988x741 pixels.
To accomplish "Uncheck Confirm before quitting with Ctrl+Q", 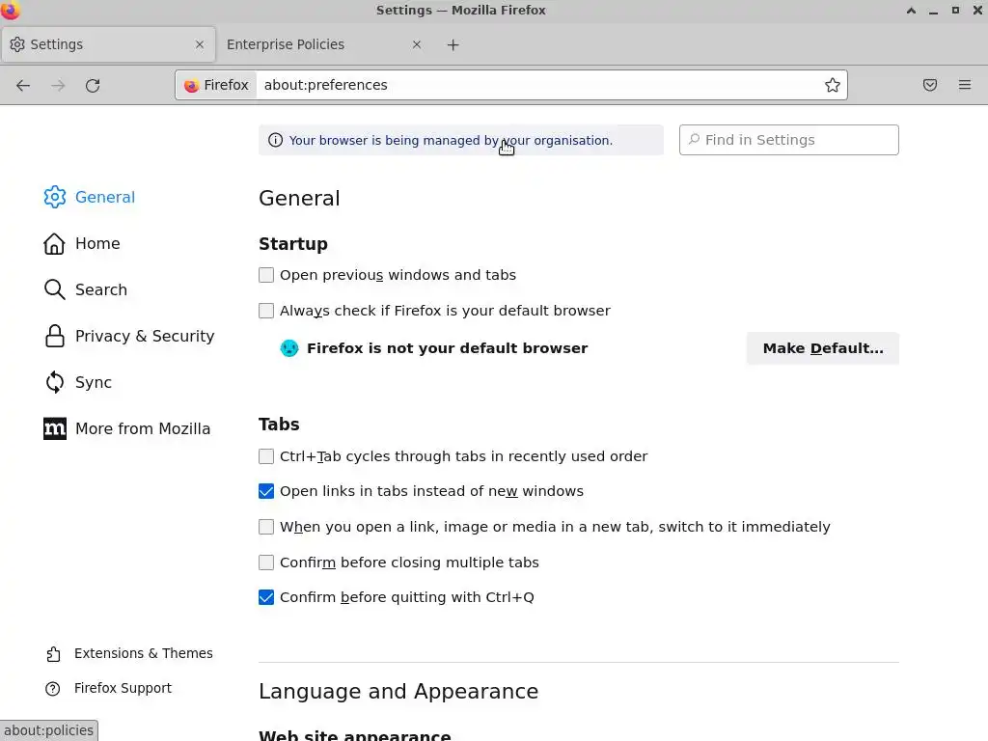I will tap(266, 597).
